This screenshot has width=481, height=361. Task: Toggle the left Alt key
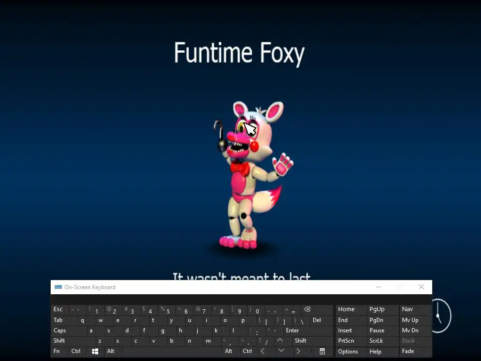coord(113,351)
